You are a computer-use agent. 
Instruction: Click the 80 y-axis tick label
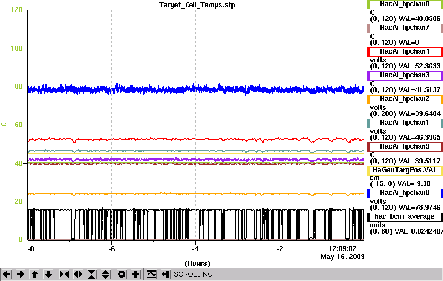pos(18,87)
